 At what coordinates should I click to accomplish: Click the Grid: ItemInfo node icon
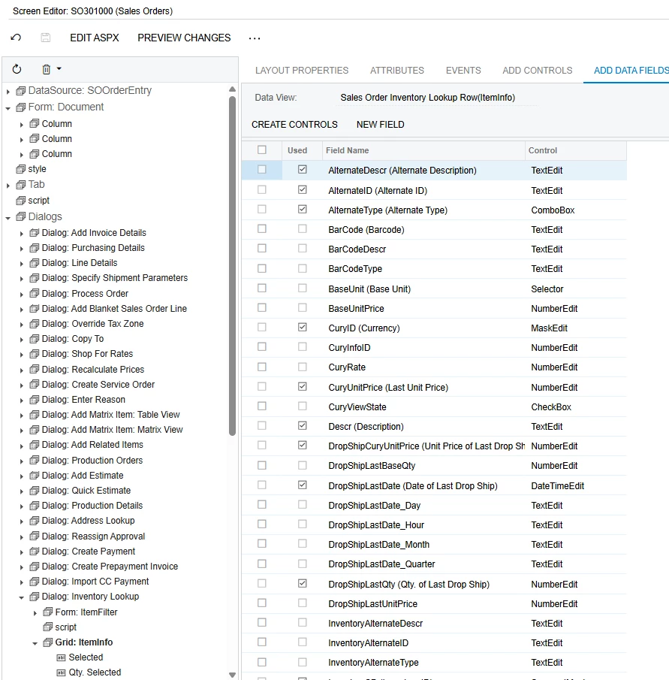click(47, 642)
